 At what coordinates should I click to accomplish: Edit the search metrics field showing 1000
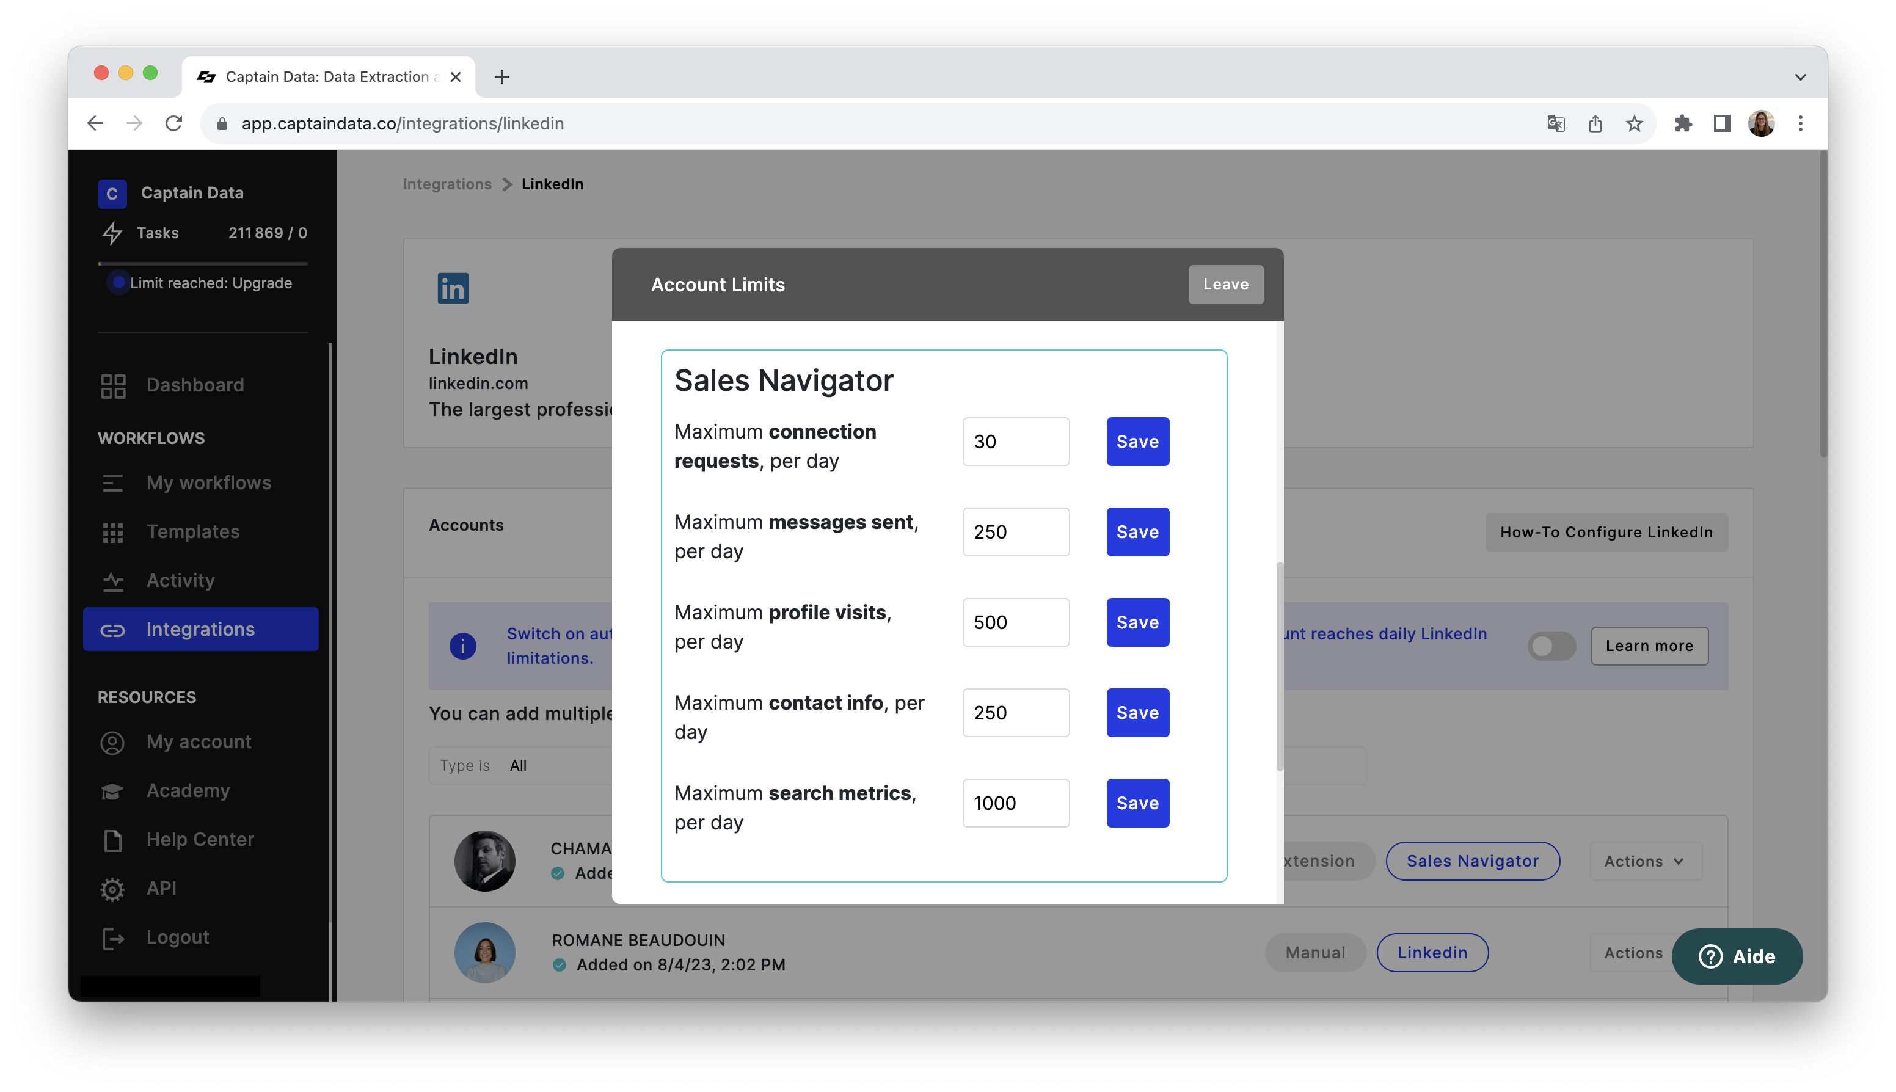click(1016, 803)
